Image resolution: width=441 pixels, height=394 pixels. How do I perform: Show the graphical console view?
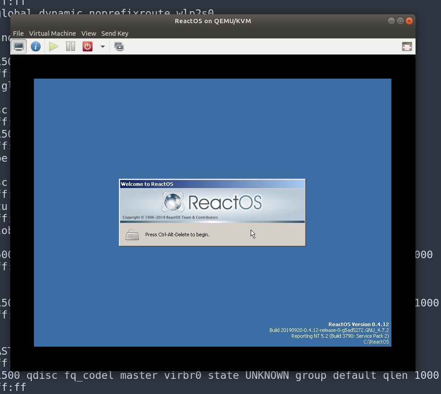(x=19, y=46)
